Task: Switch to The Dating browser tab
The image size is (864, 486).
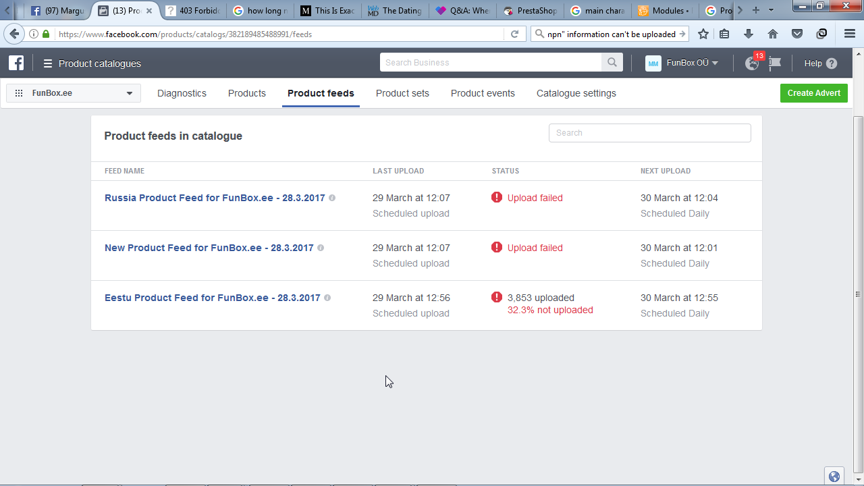Action: (x=395, y=11)
